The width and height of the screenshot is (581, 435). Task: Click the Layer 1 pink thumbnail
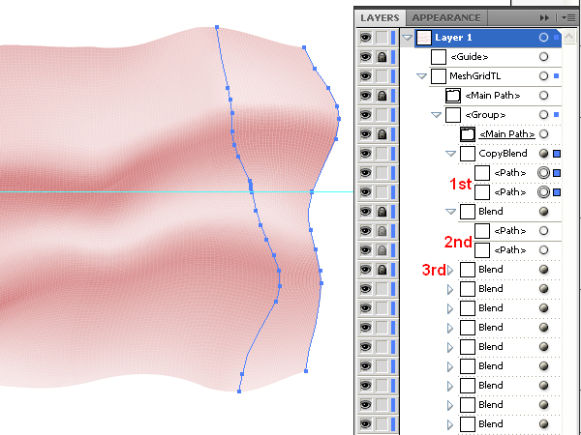pyautogui.click(x=424, y=38)
